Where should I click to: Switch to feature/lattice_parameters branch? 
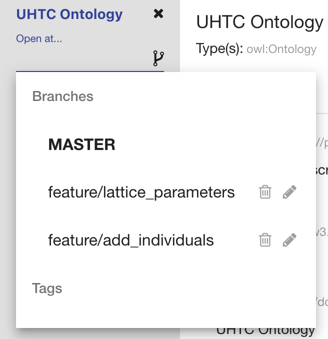pyautogui.click(x=141, y=192)
